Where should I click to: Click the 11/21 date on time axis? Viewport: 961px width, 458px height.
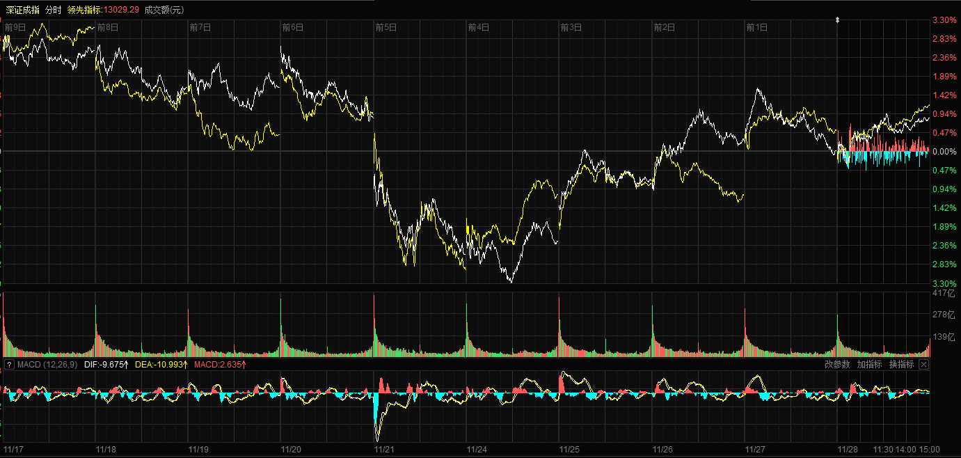pyautogui.click(x=384, y=450)
